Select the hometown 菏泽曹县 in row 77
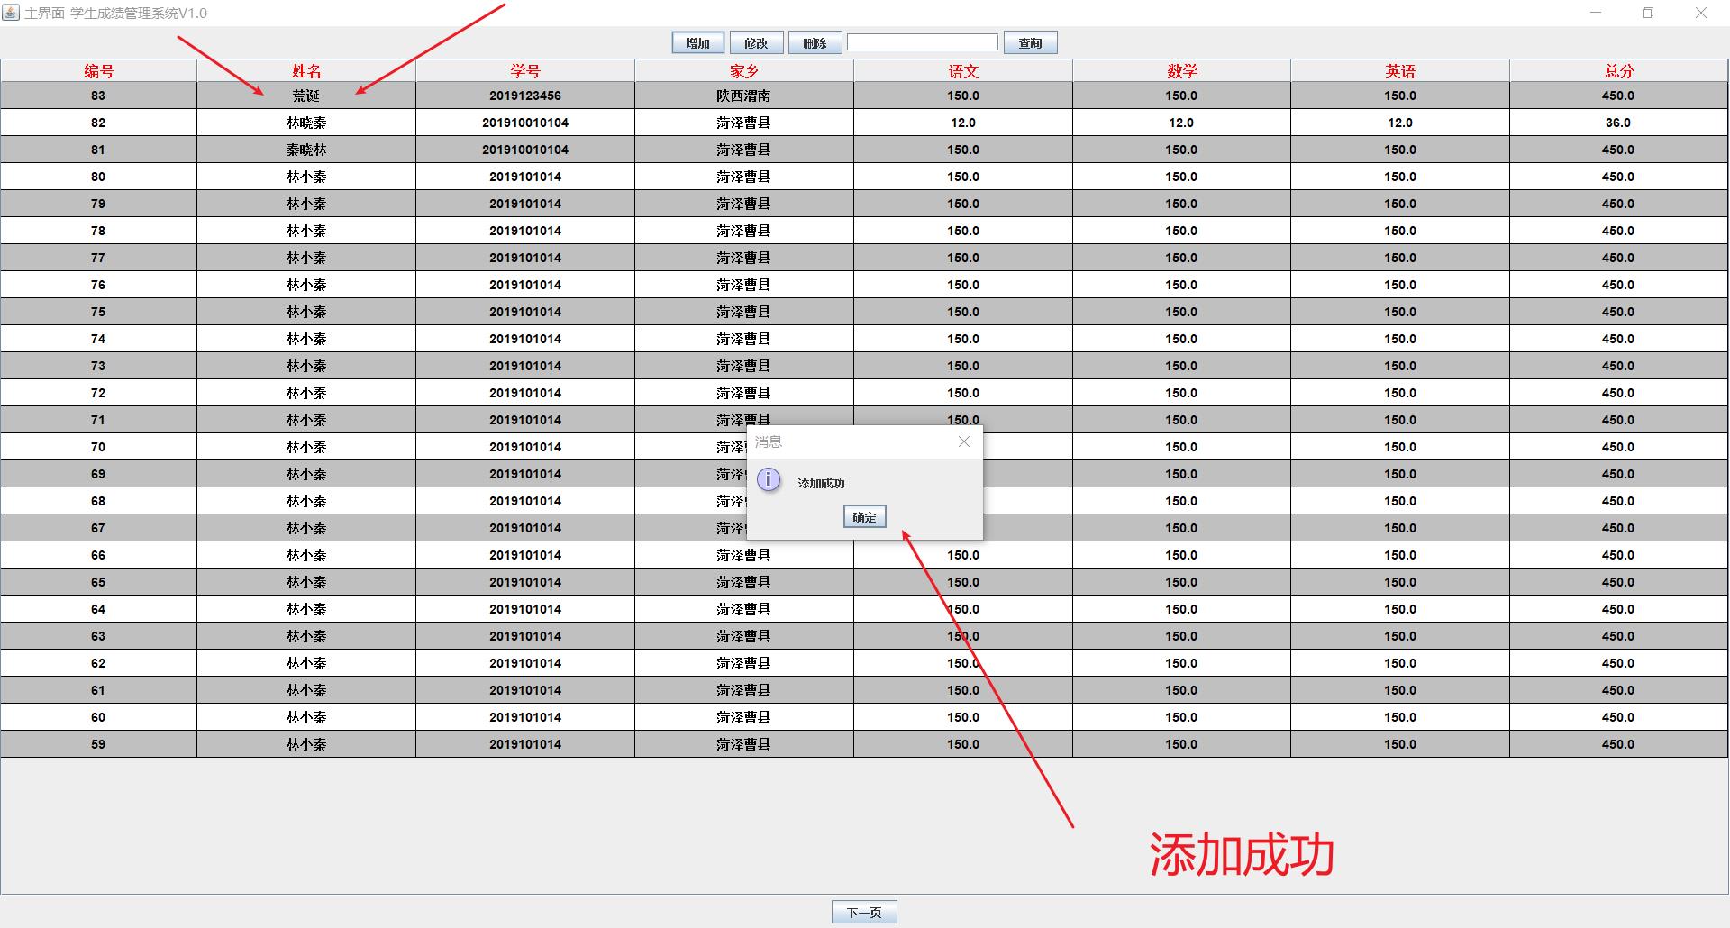 pos(743,258)
